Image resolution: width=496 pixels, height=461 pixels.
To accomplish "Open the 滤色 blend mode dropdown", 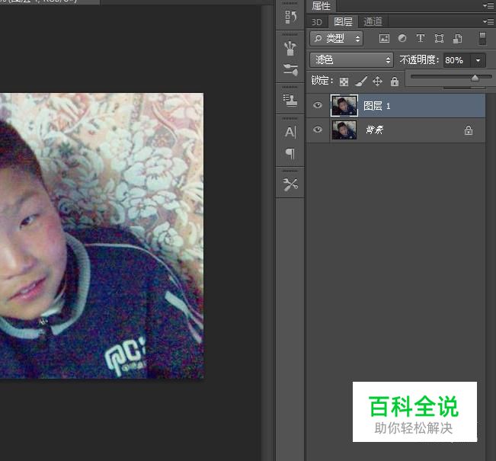I will tap(351, 59).
